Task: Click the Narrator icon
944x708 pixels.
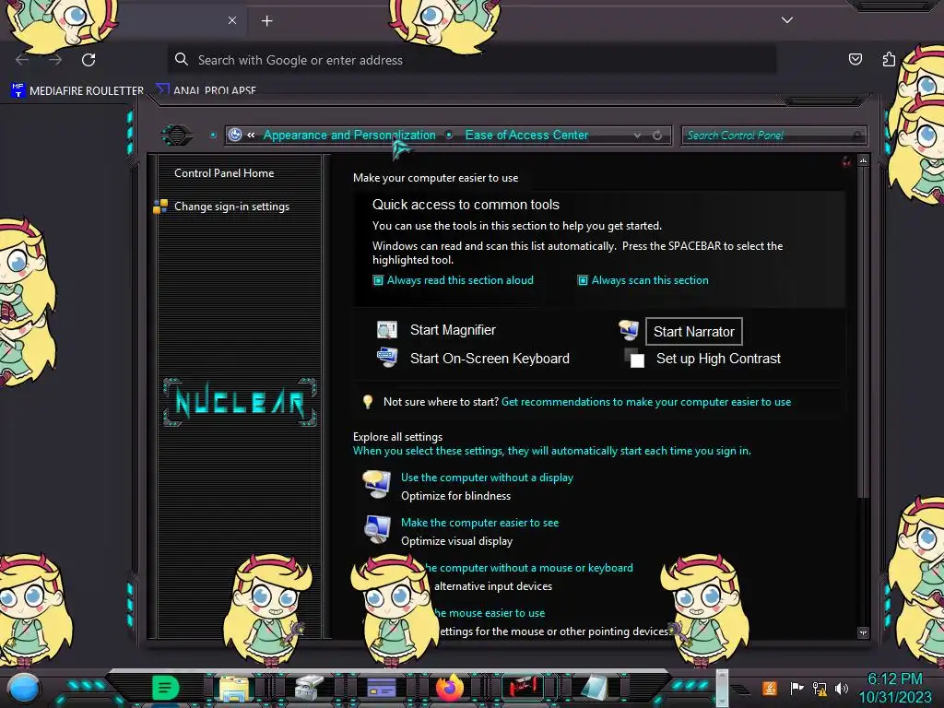Action: point(629,329)
